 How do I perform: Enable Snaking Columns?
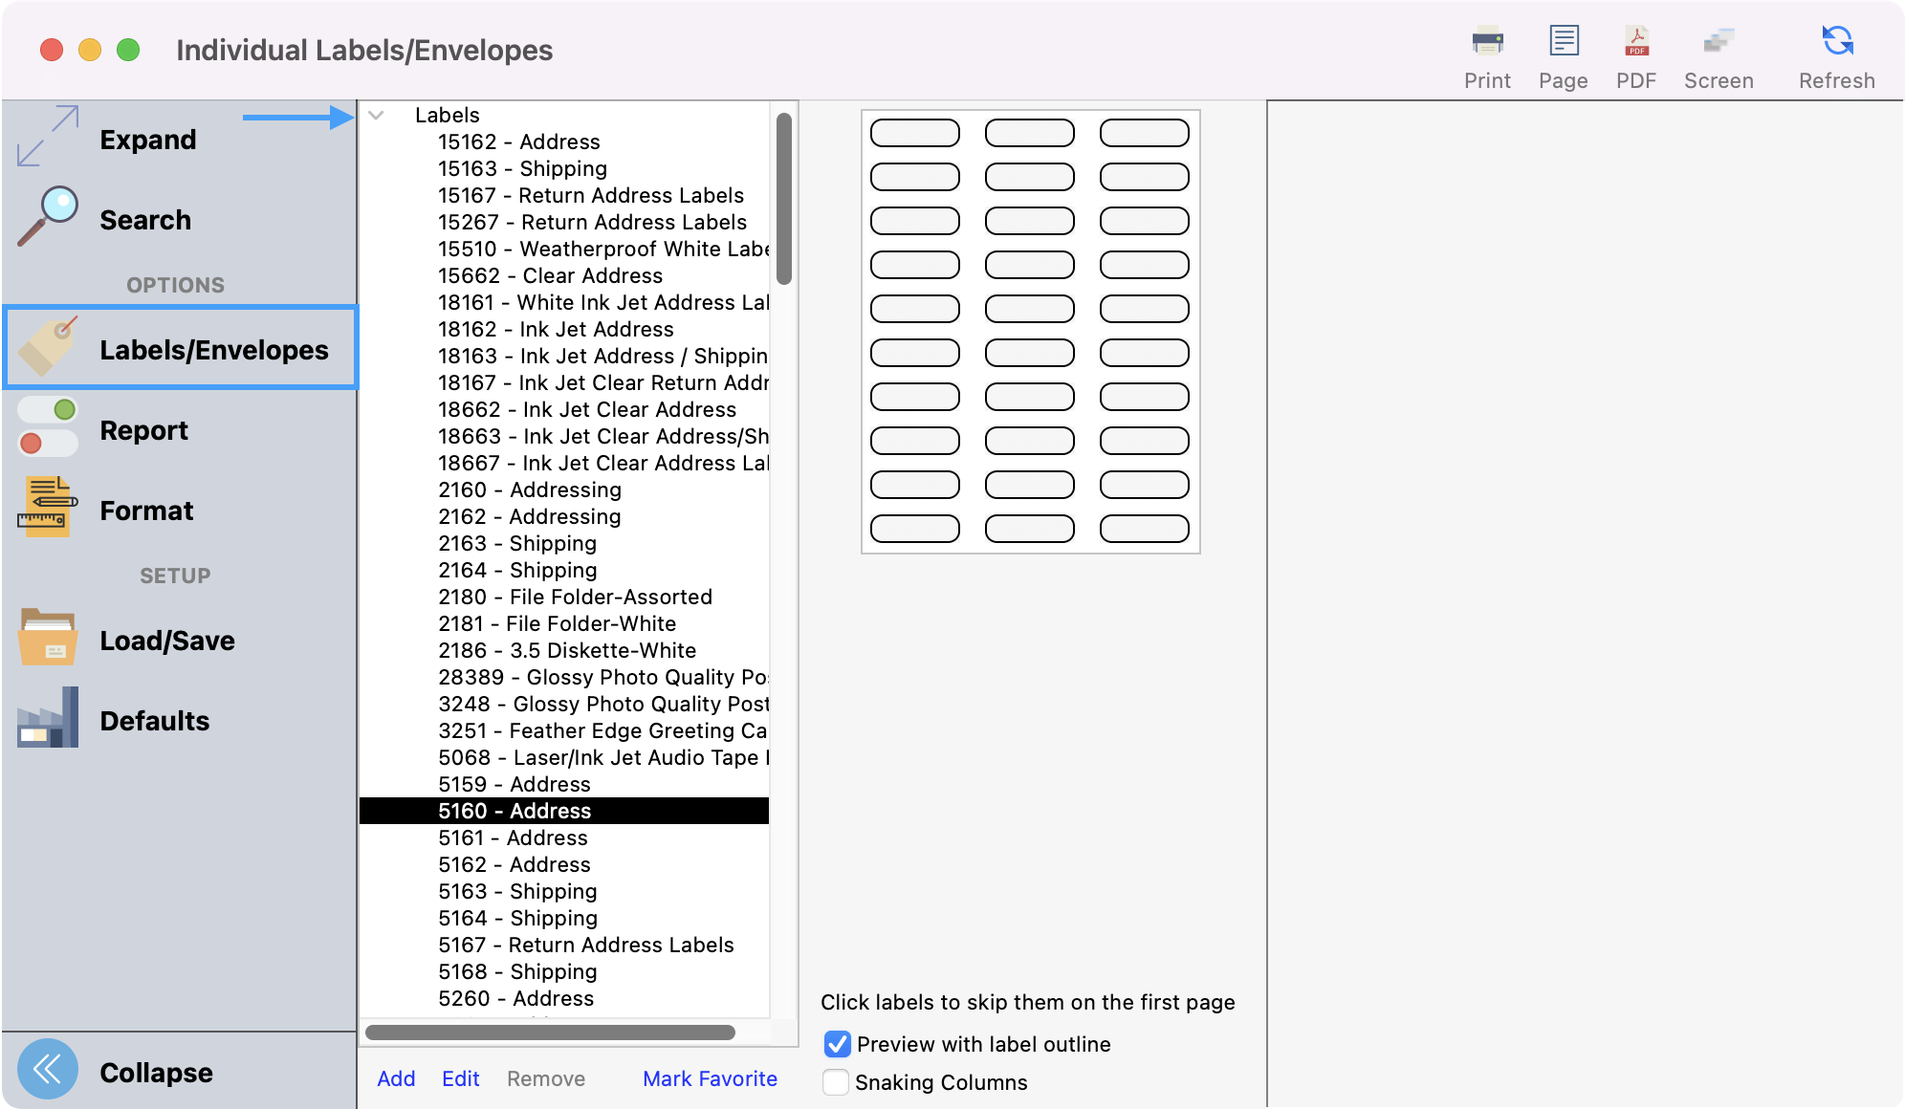(835, 1081)
